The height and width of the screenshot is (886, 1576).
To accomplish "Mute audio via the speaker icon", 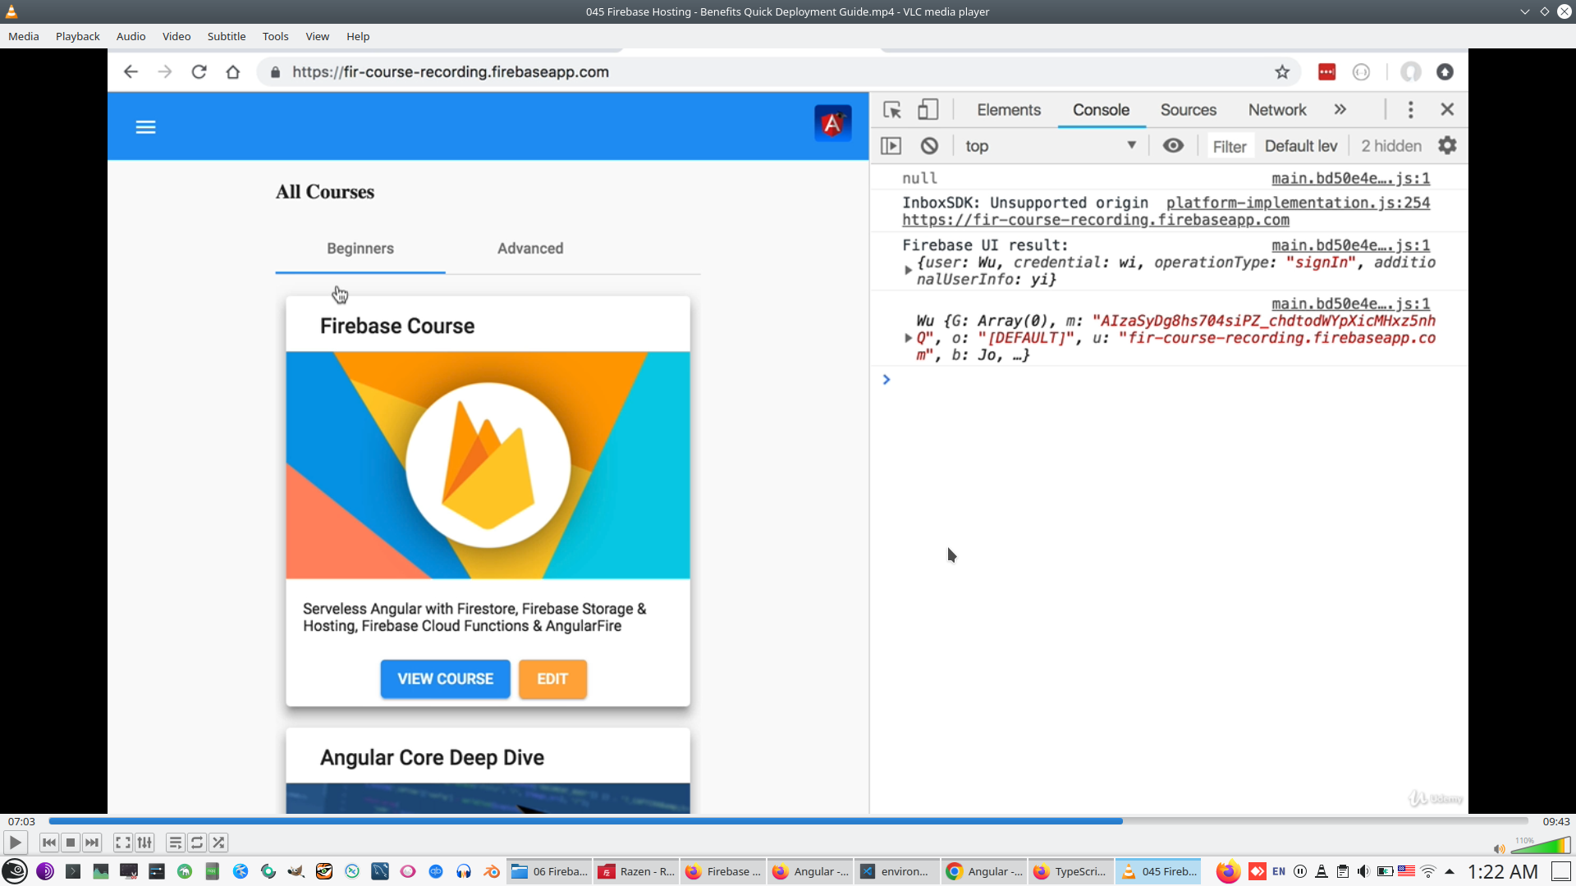I will [x=1499, y=849].
